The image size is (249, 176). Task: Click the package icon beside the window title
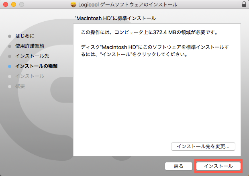[73, 4]
